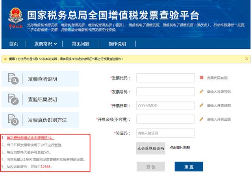This screenshot has height=175, width=252.
Task: Open the 操作说明 menu item
Action: coord(117,44)
